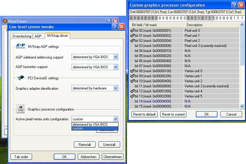Click the Uninstall button
The image size is (246, 164).
tap(109, 144)
